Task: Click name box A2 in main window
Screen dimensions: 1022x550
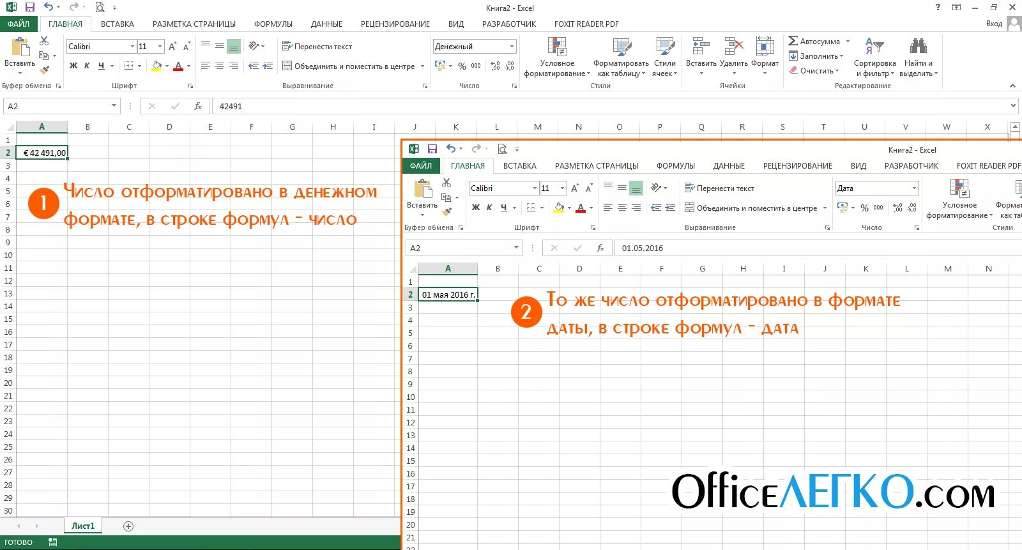Action: click(61, 106)
